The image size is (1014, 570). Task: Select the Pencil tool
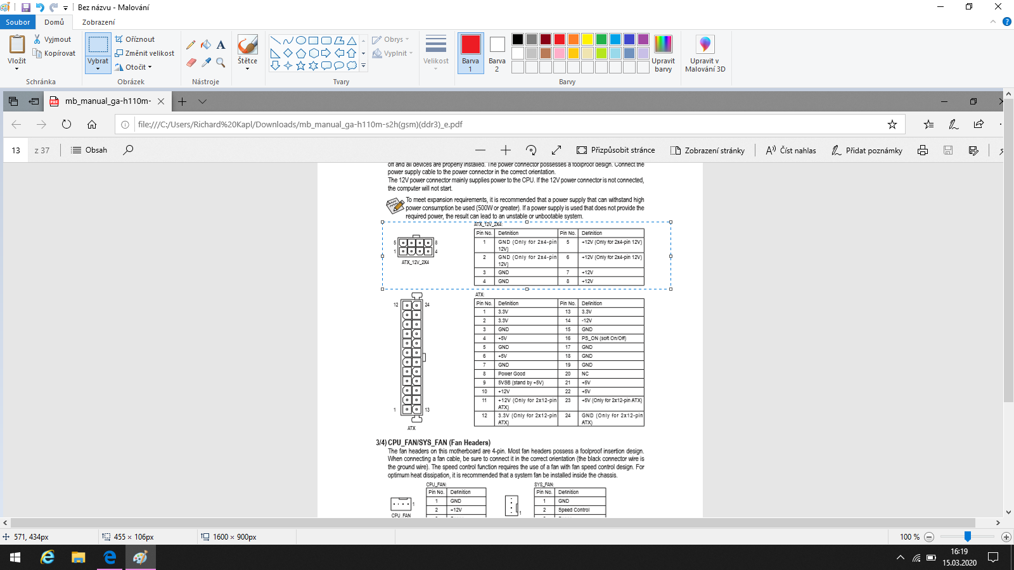tap(191, 45)
